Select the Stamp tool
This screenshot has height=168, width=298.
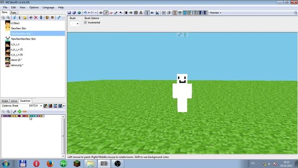point(141,13)
